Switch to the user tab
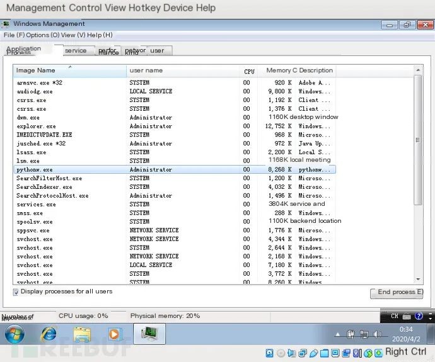This screenshot has height=362, width=435. tap(159, 51)
